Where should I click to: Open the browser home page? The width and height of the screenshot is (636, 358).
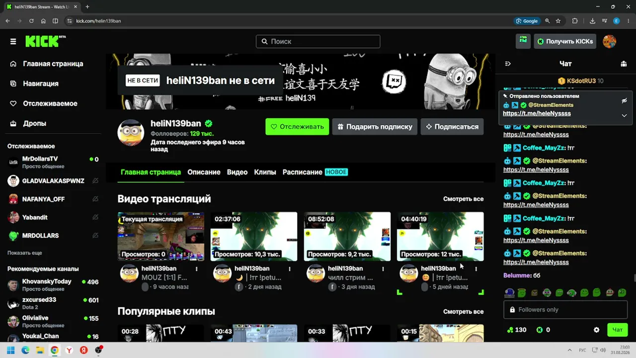[43, 21]
